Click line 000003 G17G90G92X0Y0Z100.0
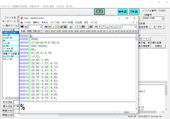 click(45, 43)
